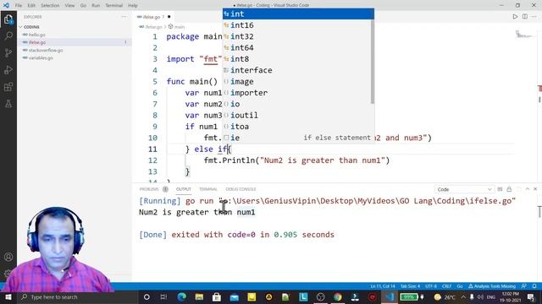Screen dimensions: 542x304
Task: Click the suggestion list scrollbar
Action: tap(373, 62)
